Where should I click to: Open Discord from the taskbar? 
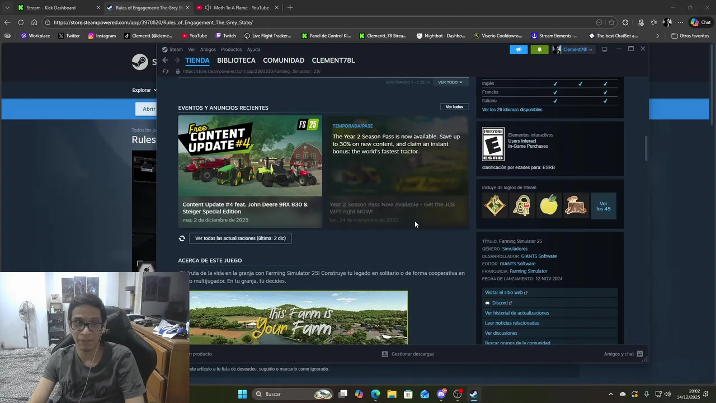pos(441,394)
